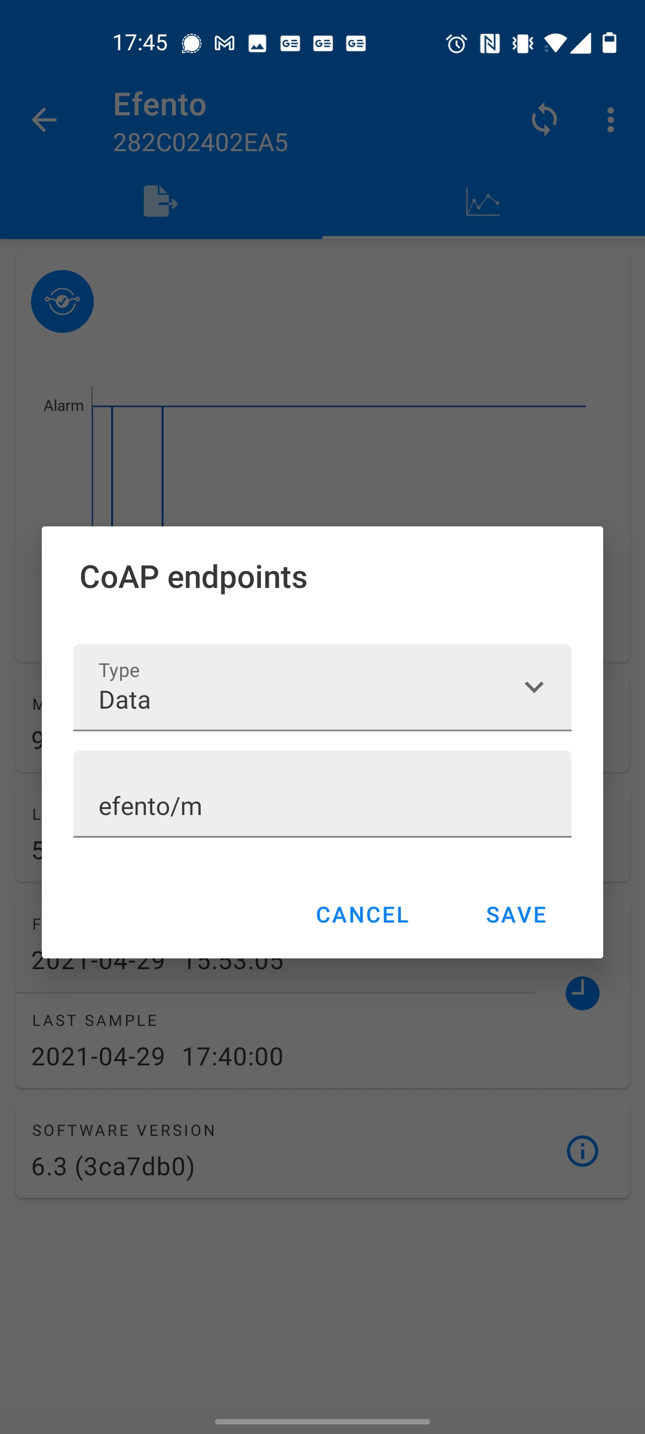
Task: Switch to the export file tab
Action: click(161, 201)
